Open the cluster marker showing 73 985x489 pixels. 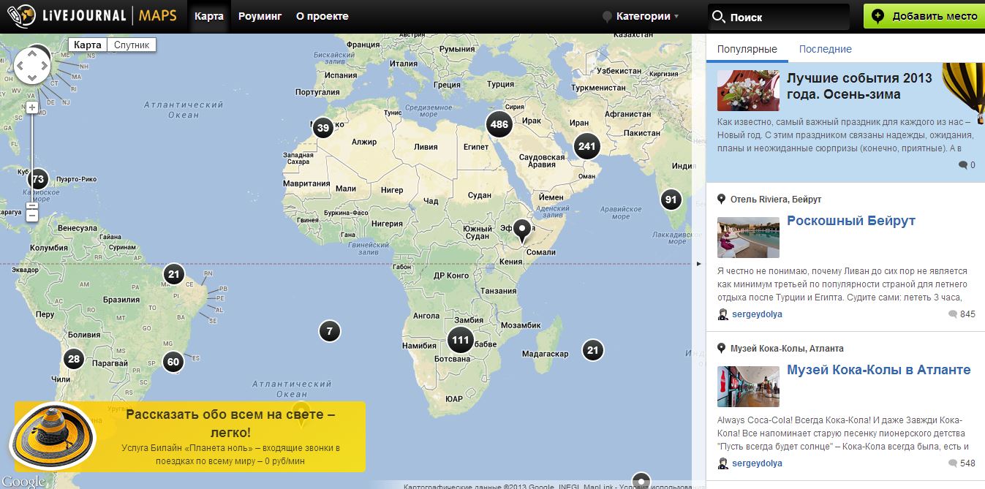(x=38, y=179)
